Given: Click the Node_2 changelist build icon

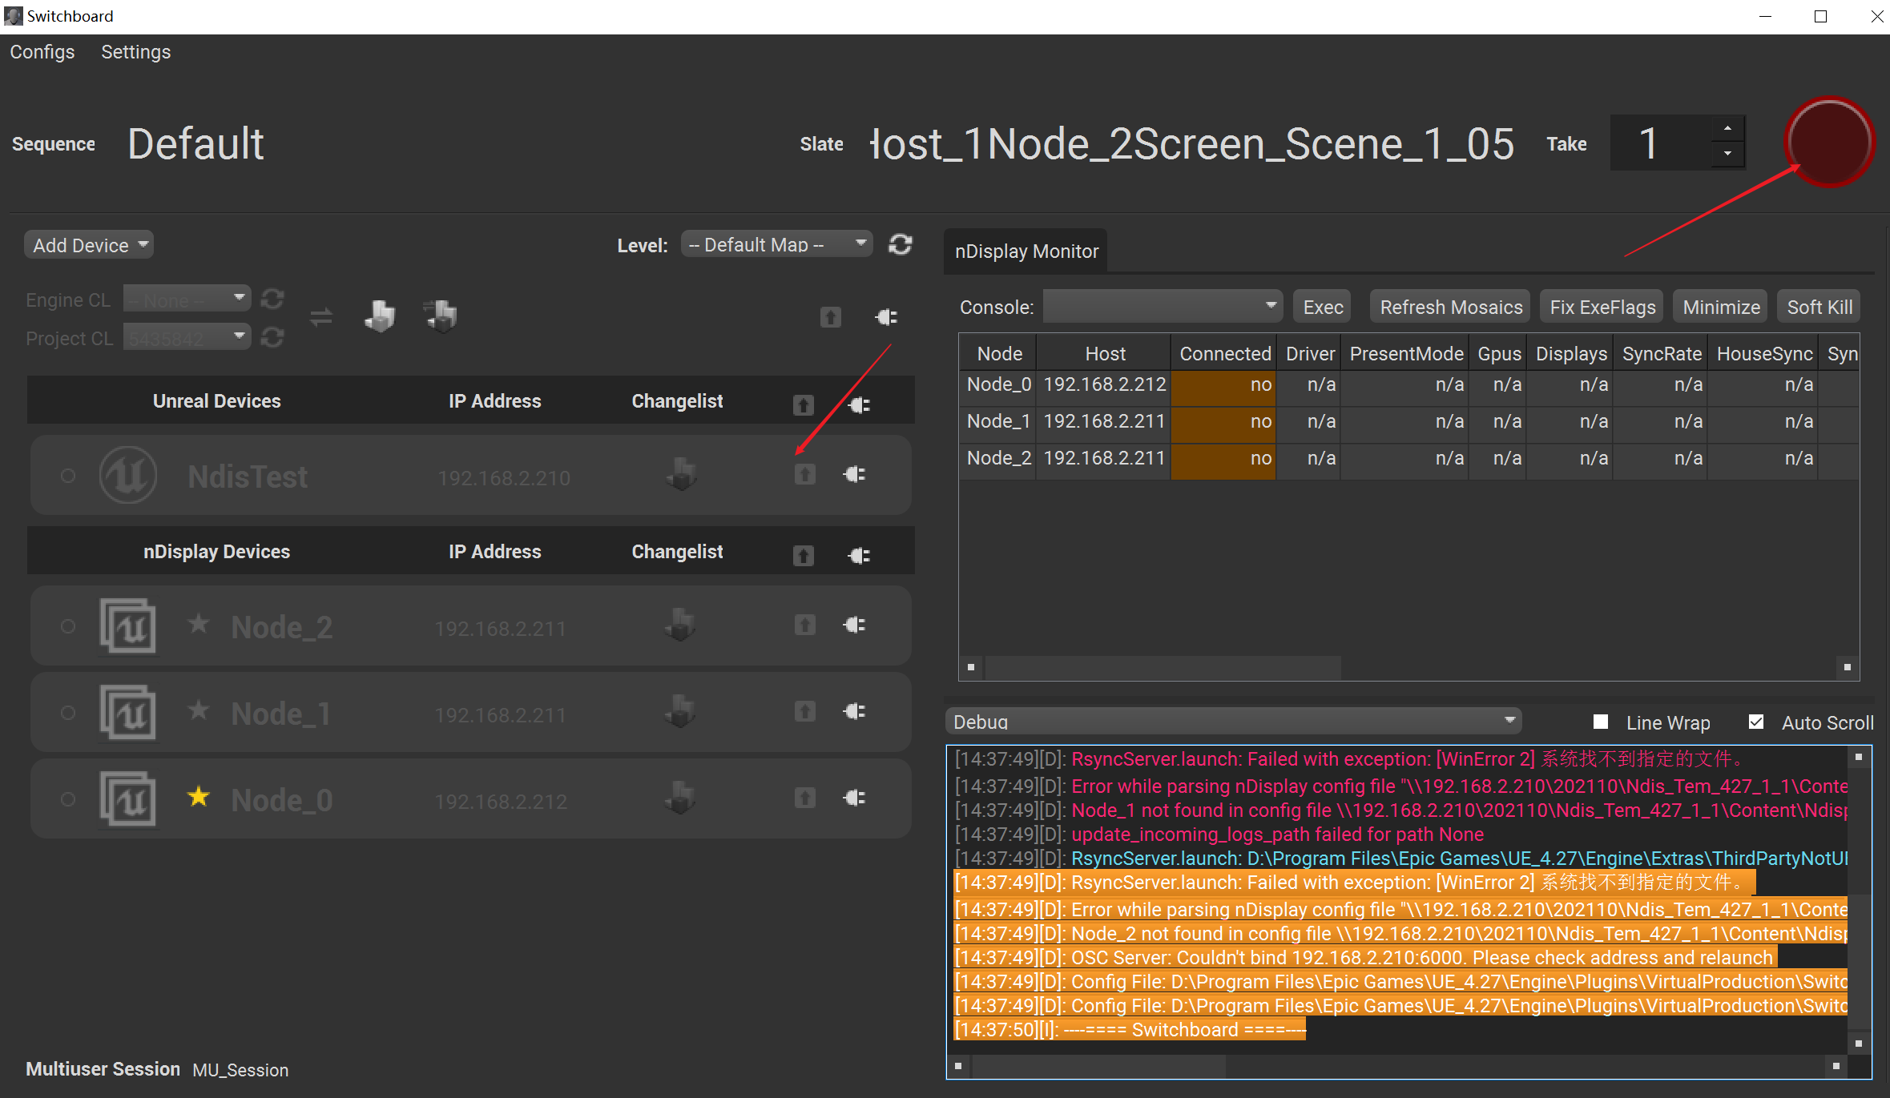Looking at the screenshot, I should 680,625.
